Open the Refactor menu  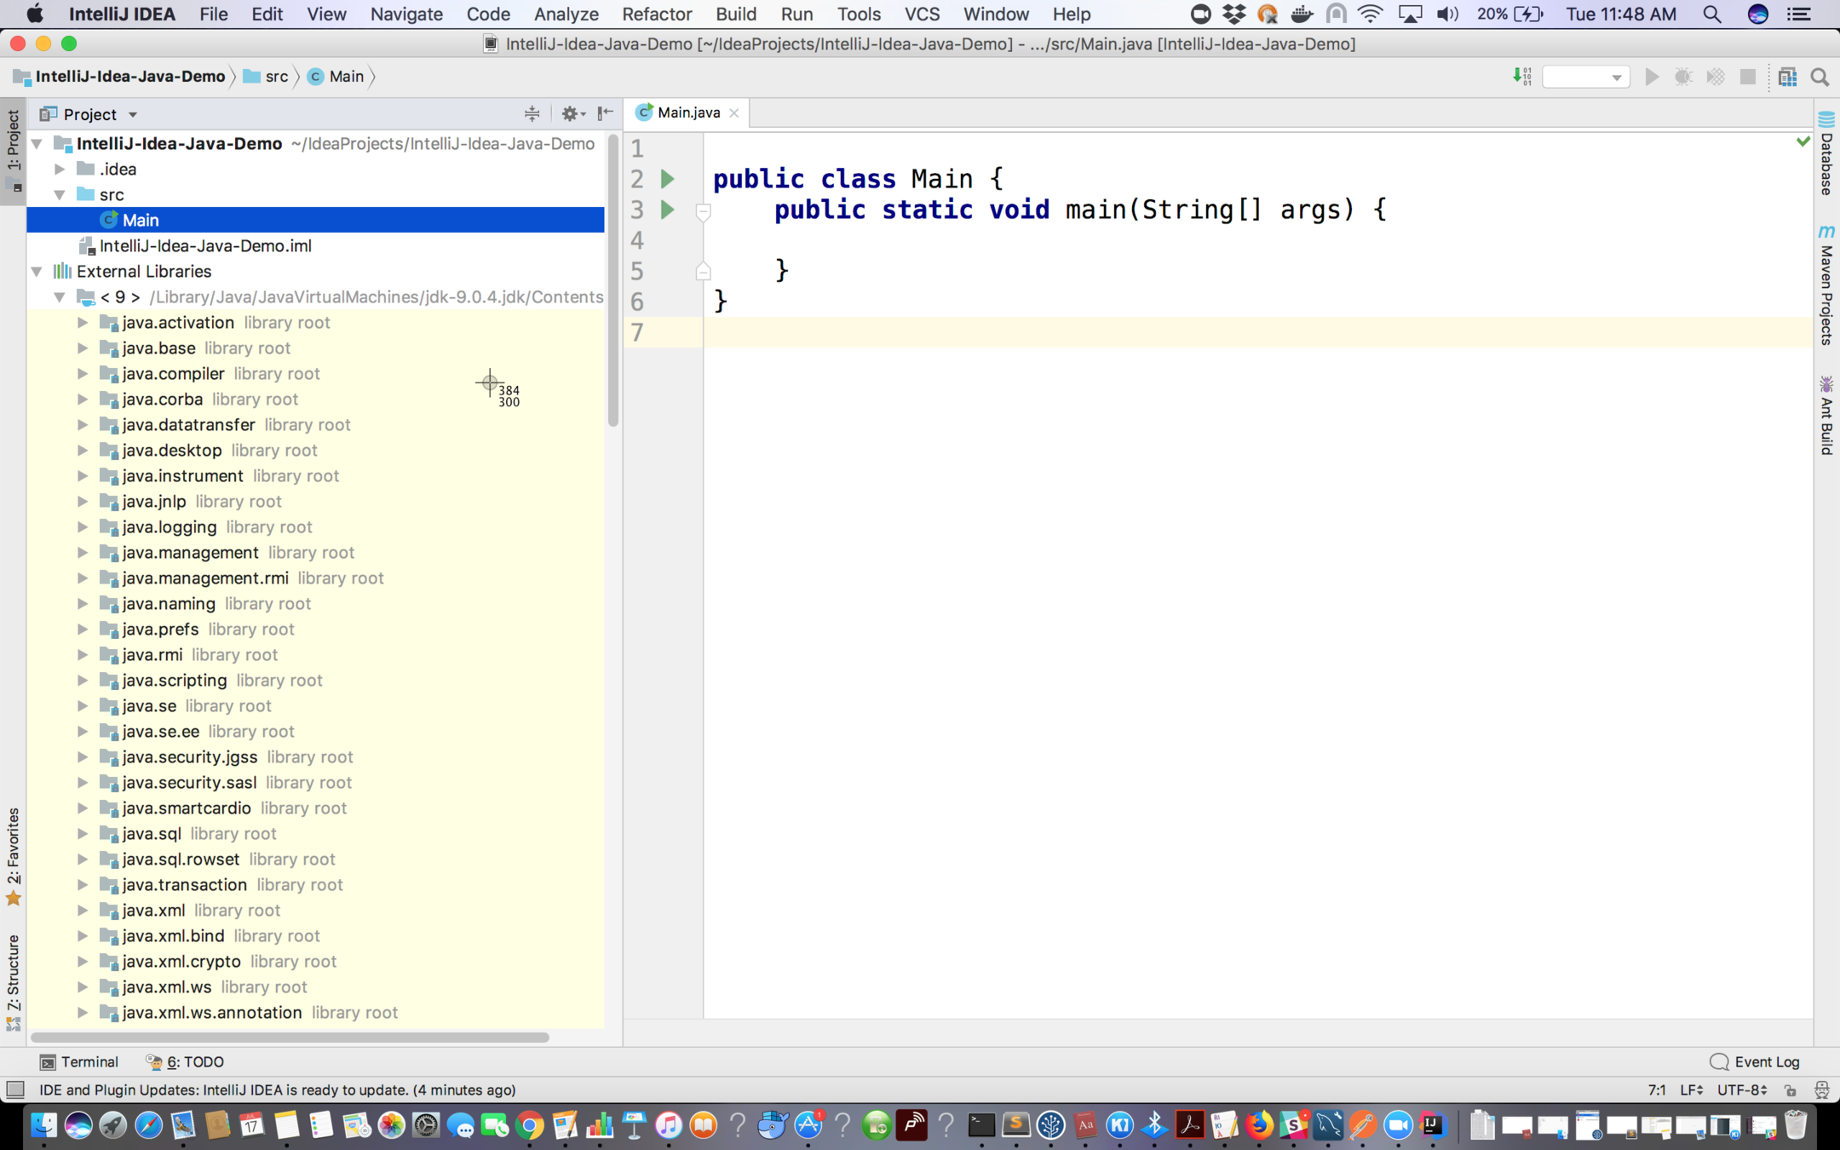point(656,14)
